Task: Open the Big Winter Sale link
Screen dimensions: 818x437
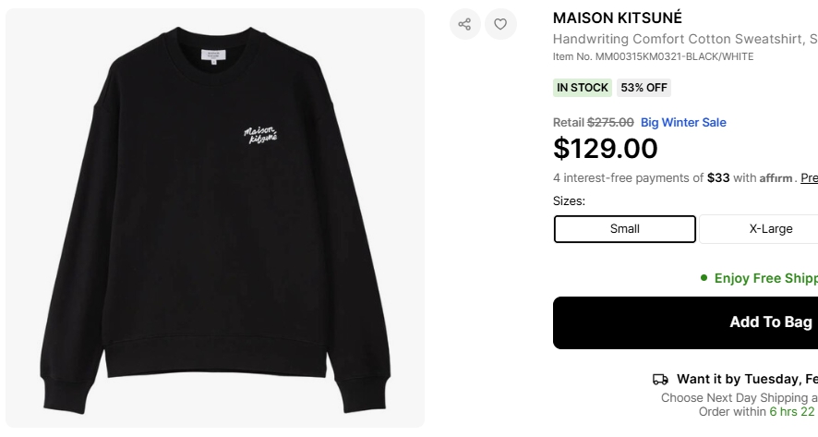Action: 683,122
